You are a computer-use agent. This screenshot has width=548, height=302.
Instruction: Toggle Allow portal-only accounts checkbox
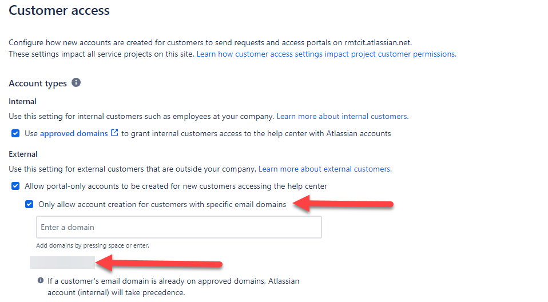pos(15,186)
